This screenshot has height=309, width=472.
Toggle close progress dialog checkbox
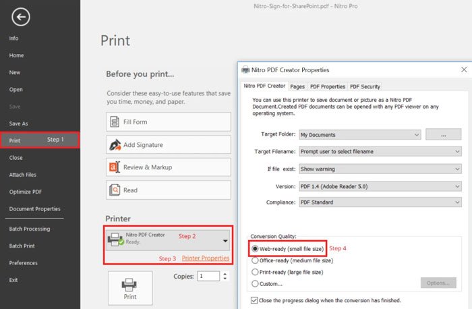(254, 300)
